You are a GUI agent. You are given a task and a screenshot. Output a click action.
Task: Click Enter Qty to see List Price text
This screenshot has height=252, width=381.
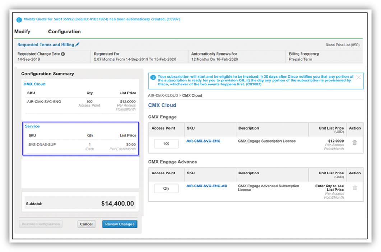(x=330, y=188)
